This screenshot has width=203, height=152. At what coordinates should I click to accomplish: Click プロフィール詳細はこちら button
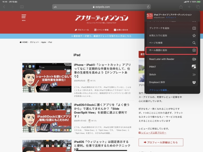coord(161,142)
